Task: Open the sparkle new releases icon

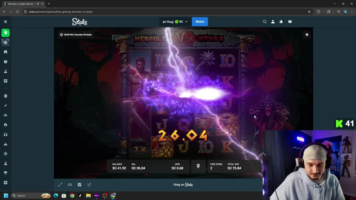Action: [5, 106]
